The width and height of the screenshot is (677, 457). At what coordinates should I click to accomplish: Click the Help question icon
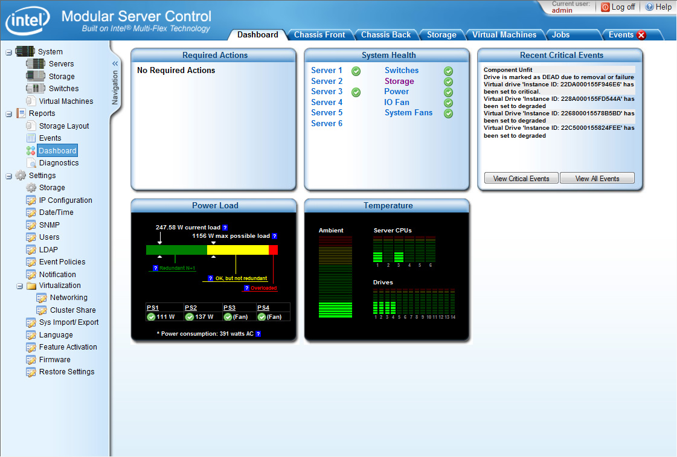(x=649, y=7)
